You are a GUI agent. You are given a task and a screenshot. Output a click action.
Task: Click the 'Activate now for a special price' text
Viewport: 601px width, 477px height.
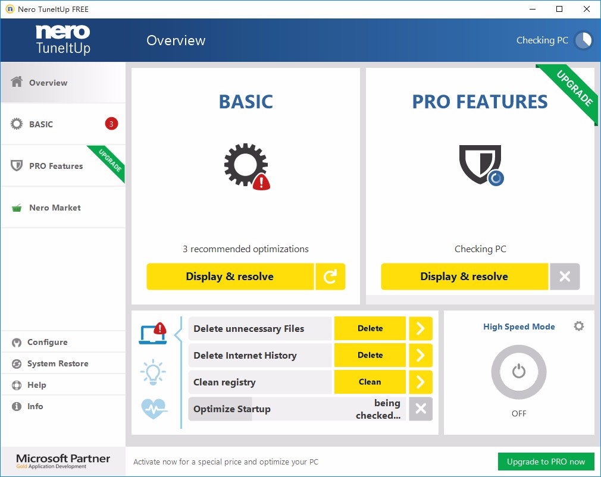point(226,462)
